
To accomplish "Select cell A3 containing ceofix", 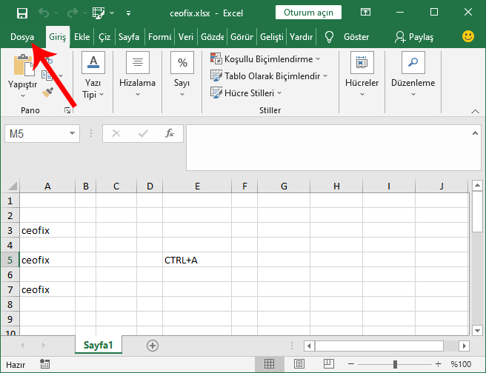I will [x=47, y=230].
